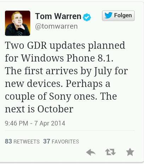Reply to the tweet via arrow icon
This screenshot has width=144, height=164.
point(91,152)
